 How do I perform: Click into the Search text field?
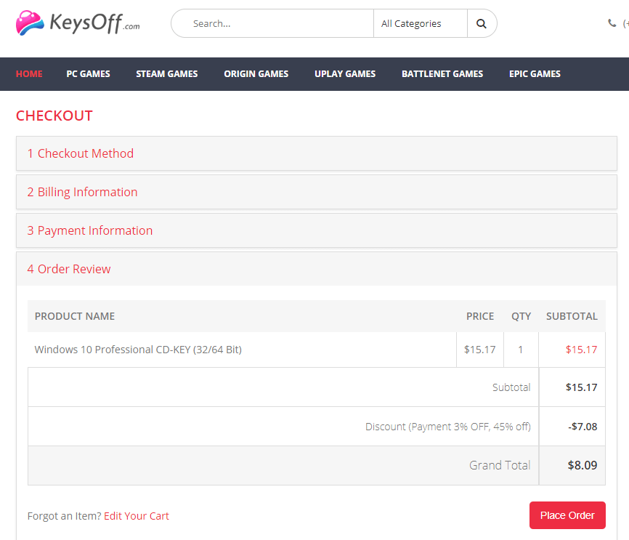pyautogui.click(x=280, y=23)
